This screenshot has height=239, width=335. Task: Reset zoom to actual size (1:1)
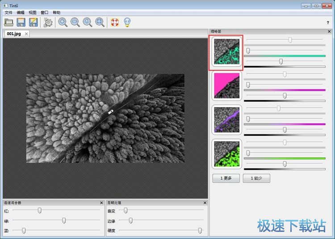coord(88,22)
